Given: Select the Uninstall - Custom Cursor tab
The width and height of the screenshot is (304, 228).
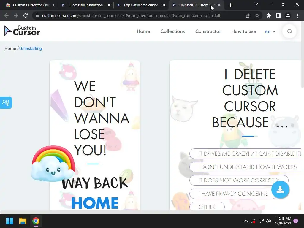Looking at the screenshot, I should 196,5.
